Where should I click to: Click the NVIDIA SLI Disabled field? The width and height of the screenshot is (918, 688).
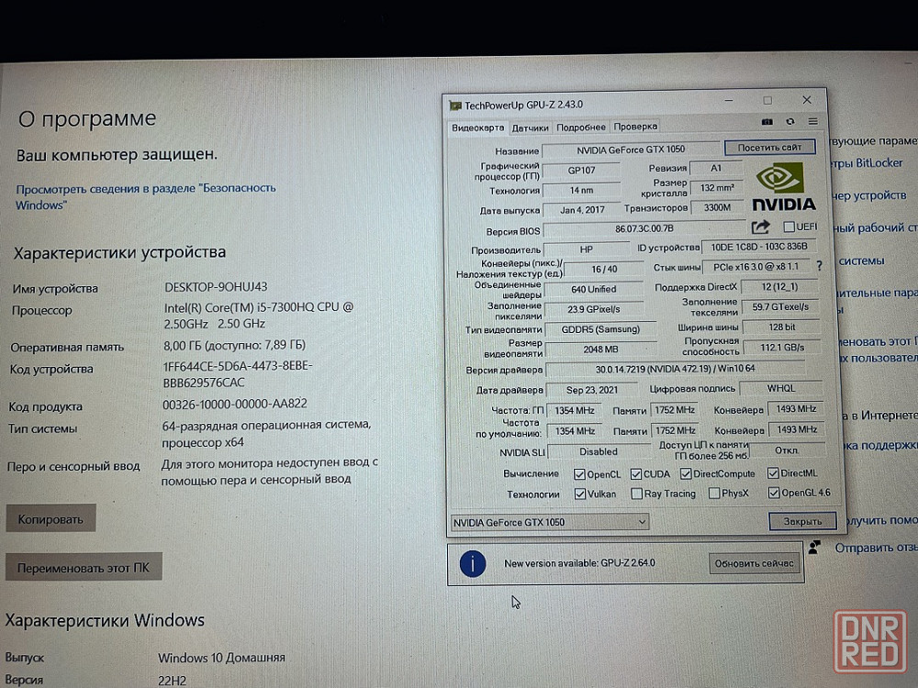click(599, 451)
